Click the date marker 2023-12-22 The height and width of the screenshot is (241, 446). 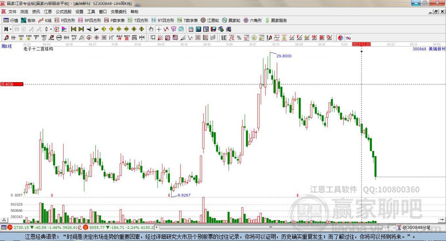pyautogui.click(x=361, y=44)
